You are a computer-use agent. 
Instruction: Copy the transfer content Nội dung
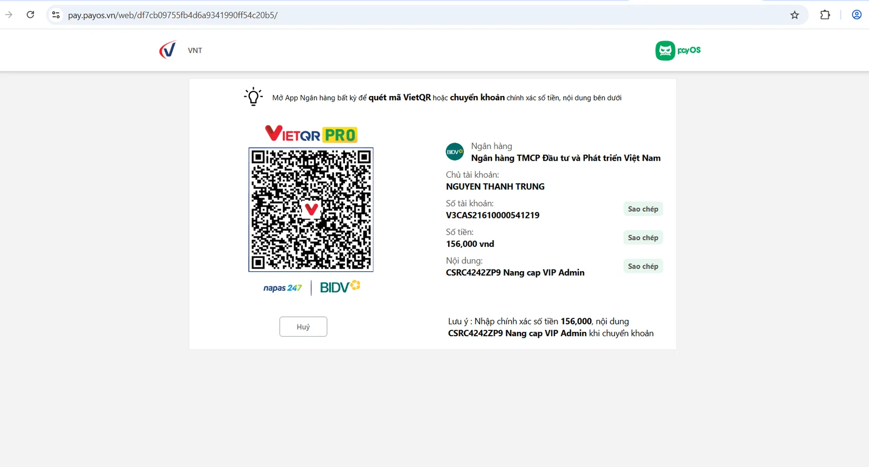coord(643,266)
